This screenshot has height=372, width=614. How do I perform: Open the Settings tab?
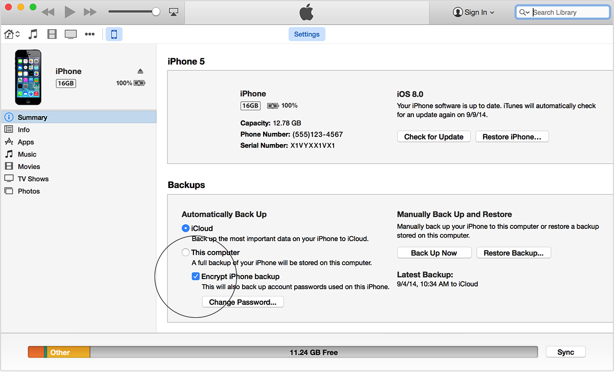(307, 34)
